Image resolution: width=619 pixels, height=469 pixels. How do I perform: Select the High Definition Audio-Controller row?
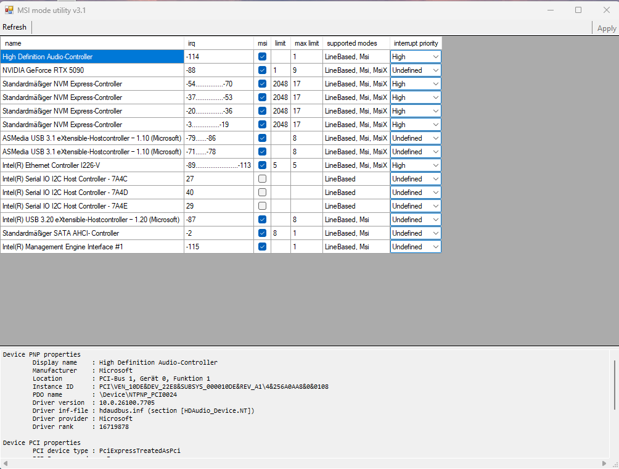(92, 57)
